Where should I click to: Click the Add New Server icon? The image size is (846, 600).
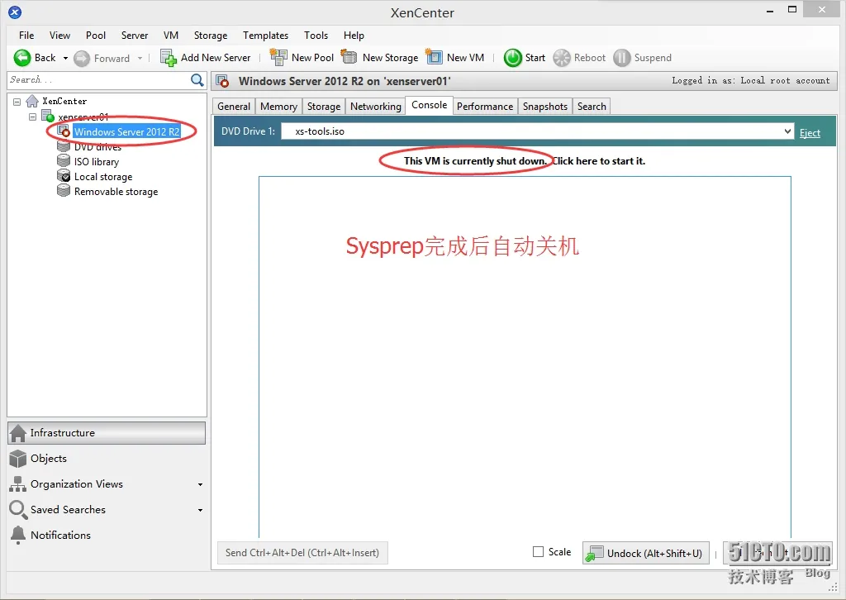click(x=169, y=58)
